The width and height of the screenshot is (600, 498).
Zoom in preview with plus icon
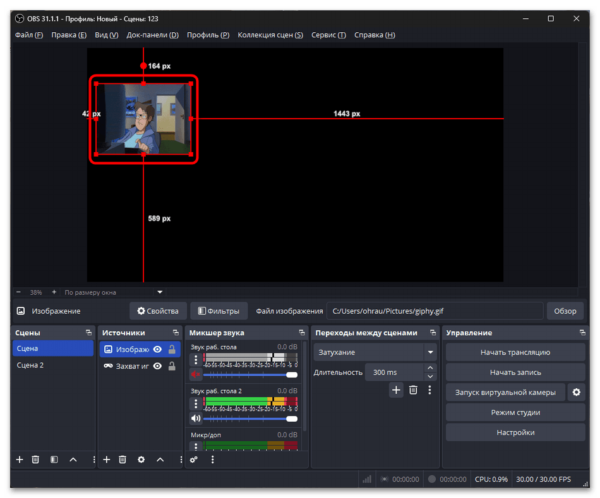54,292
